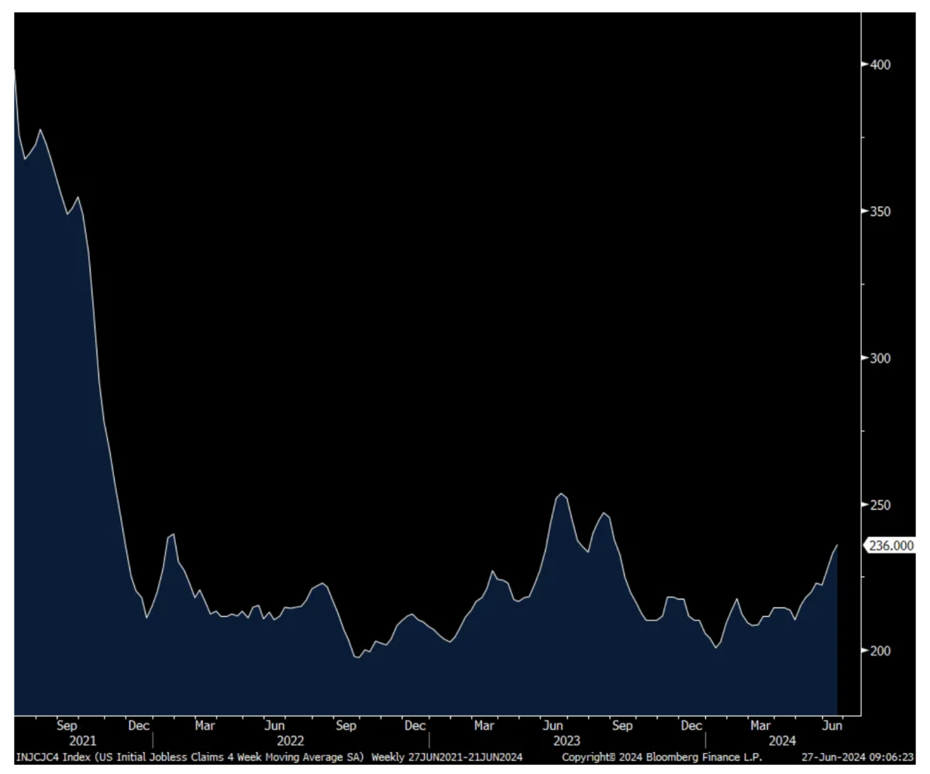Click the mid-2023 peak of the line
The height and width of the screenshot is (774, 930).
point(561,494)
